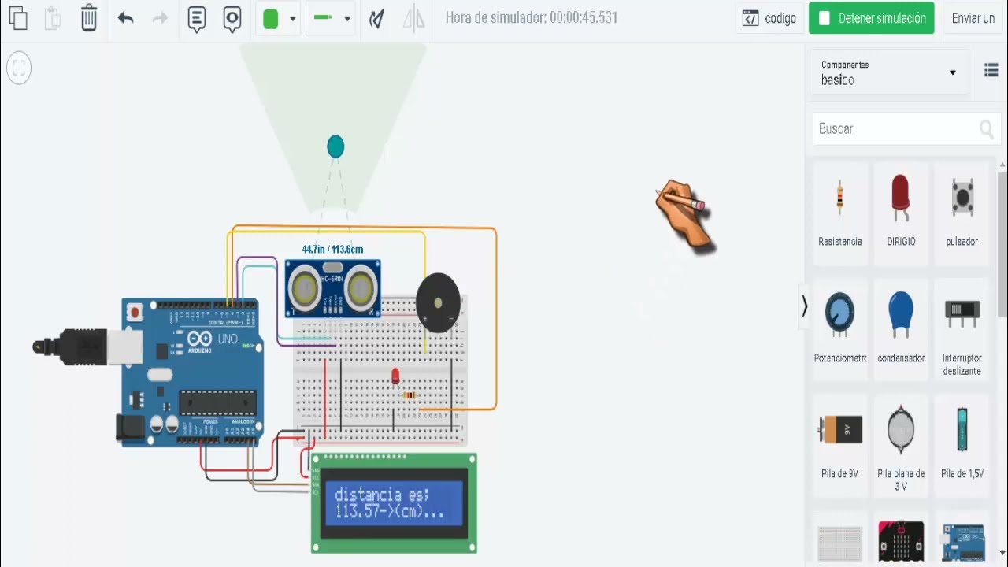Undo the last action
The height and width of the screenshot is (567, 1008).
coord(125,17)
